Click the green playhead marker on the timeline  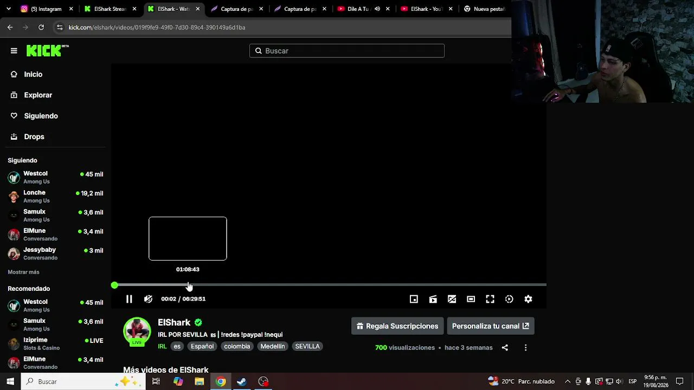click(x=114, y=285)
